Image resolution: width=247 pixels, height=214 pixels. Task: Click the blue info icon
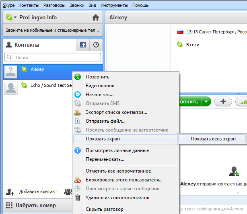(78, 150)
